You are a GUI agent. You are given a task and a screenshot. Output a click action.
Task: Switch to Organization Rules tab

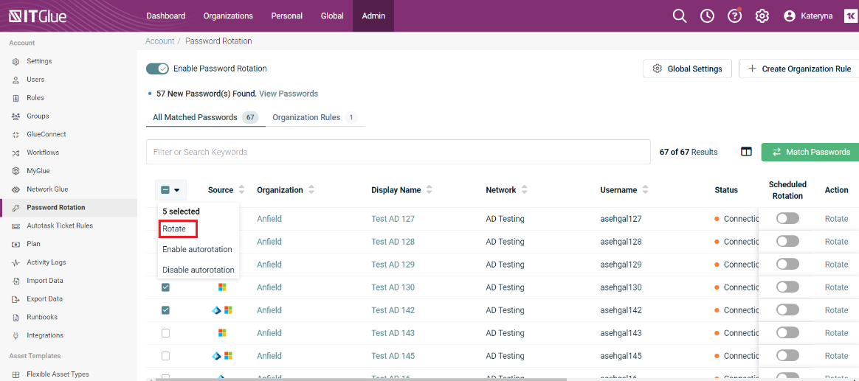coord(315,117)
